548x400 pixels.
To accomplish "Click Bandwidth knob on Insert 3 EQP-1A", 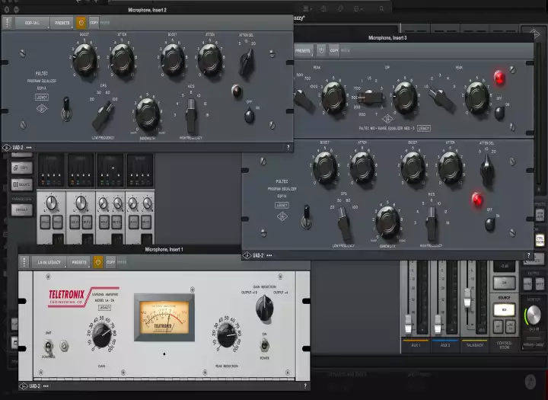I will 388,222.
